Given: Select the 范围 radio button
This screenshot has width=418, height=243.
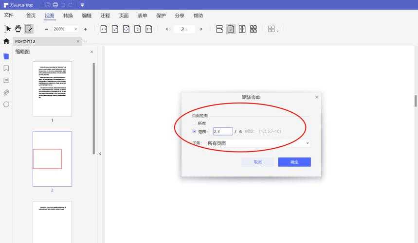Looking at the screenshot, I should [x=195, y=132].
